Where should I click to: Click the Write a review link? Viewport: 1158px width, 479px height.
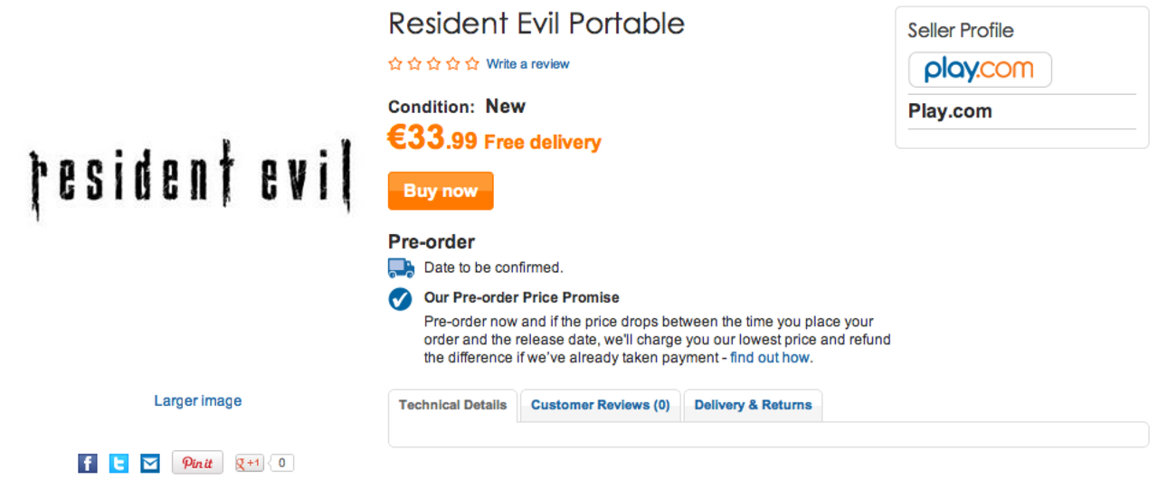pyautogui.click(x=527, y=64)
